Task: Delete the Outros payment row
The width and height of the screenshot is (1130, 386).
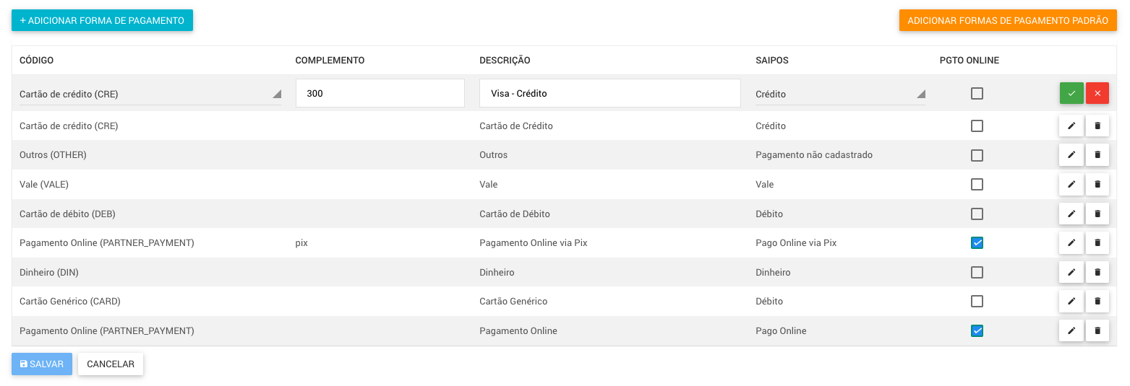Action: click(x=1097, y=154)
